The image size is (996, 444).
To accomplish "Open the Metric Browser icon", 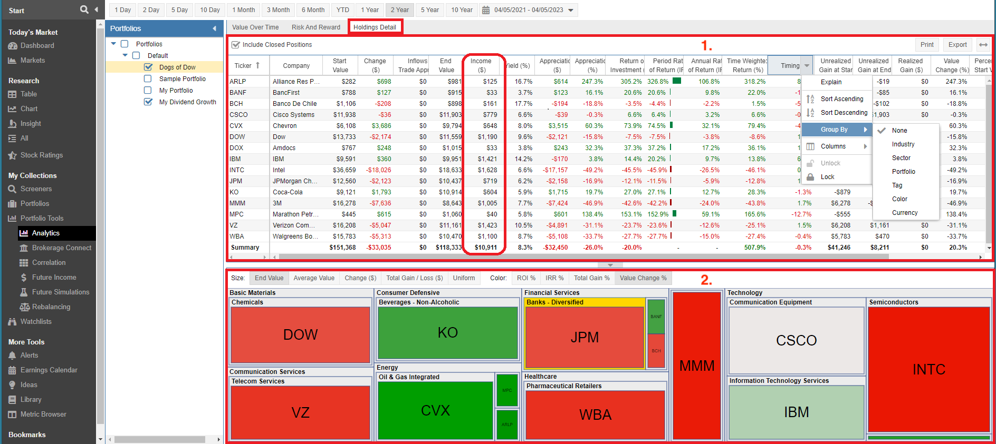I will pyautogui.click(x=13, y=415).
